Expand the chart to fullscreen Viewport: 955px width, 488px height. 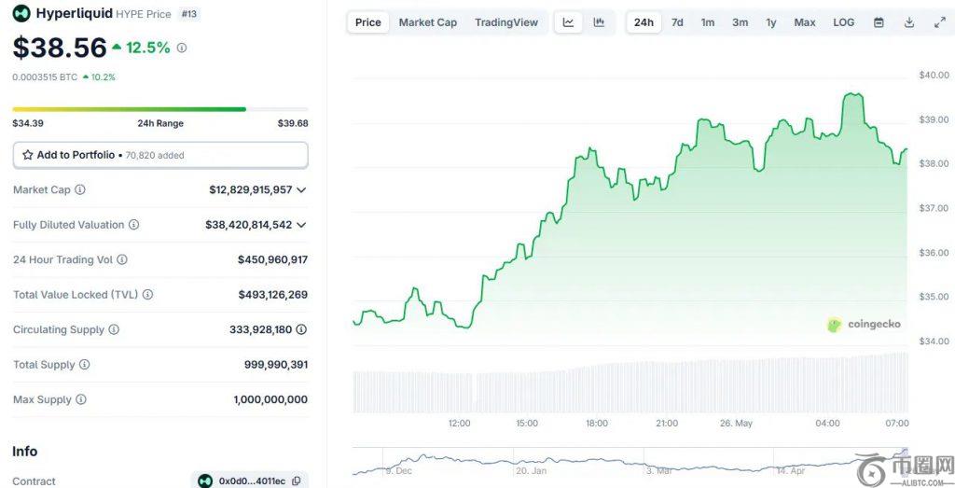[939, 22]
